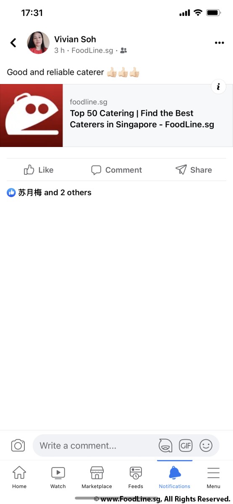The image size is (233, 504).
Task: Open the emoji smiley picker
Action: (x=206, y=446)
